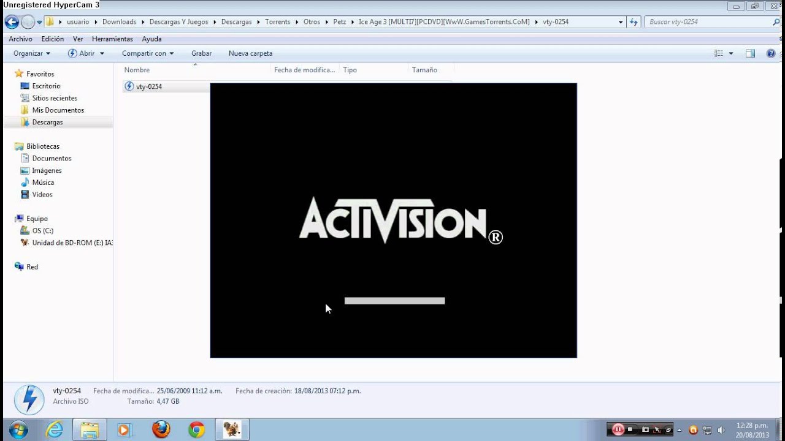Open Explorer help question-mark icon
Viewport: 785px width, 441px height.
click(771, 53)
